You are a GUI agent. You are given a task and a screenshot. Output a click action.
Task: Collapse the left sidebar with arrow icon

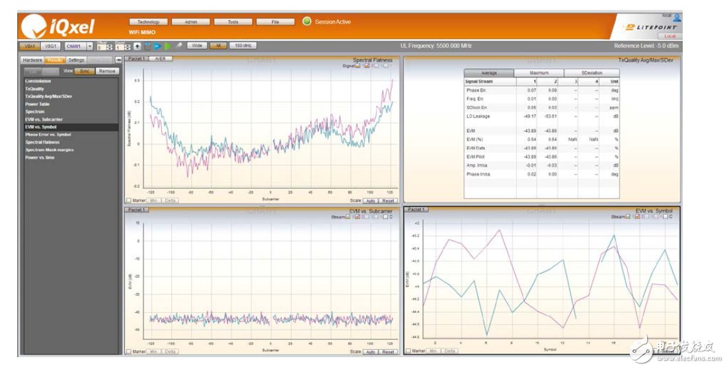point(118,60)
